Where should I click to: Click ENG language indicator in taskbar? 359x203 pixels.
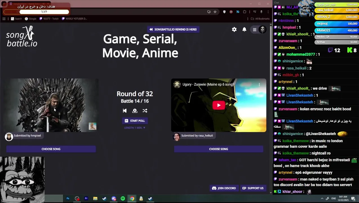(x=334, y=198)
